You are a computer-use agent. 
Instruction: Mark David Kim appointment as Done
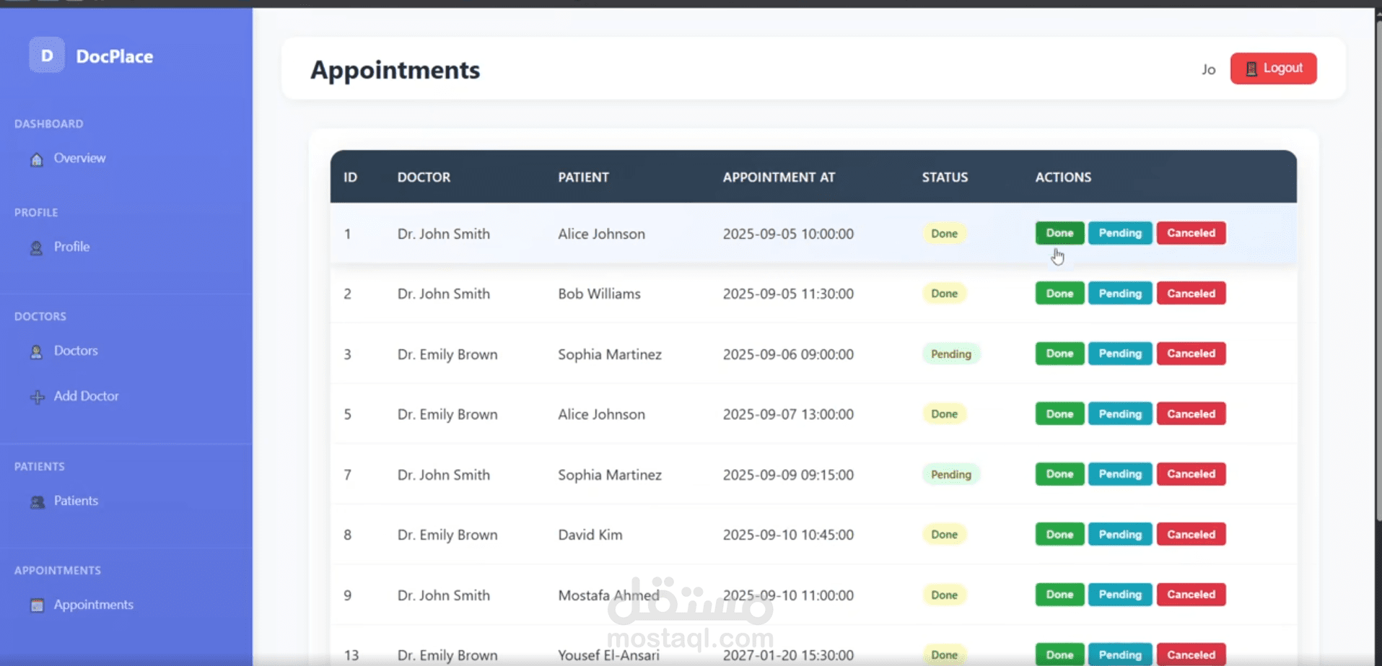1059,535
